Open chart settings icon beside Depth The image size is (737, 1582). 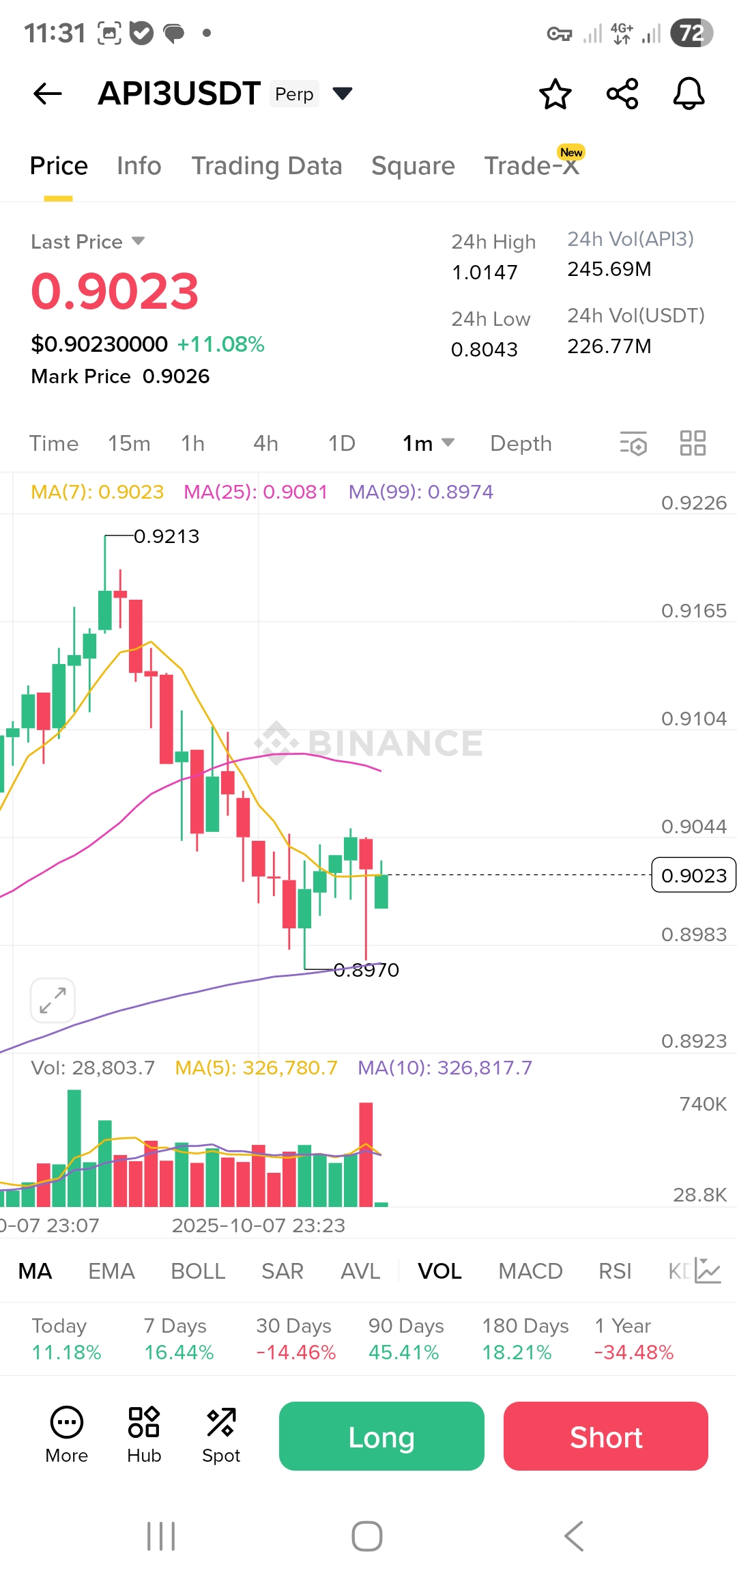[x=633, y=443]
